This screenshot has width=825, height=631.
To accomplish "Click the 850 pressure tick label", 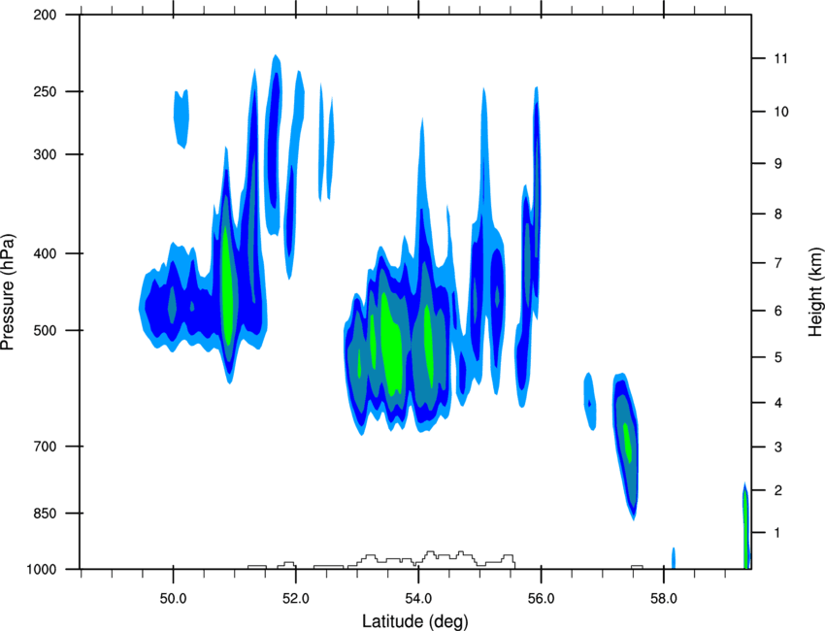I will click(46, 514).
